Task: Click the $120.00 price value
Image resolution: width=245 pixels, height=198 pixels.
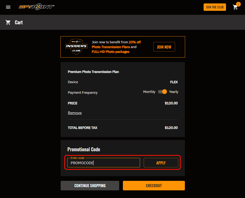Action: click(x=171, y=103)
